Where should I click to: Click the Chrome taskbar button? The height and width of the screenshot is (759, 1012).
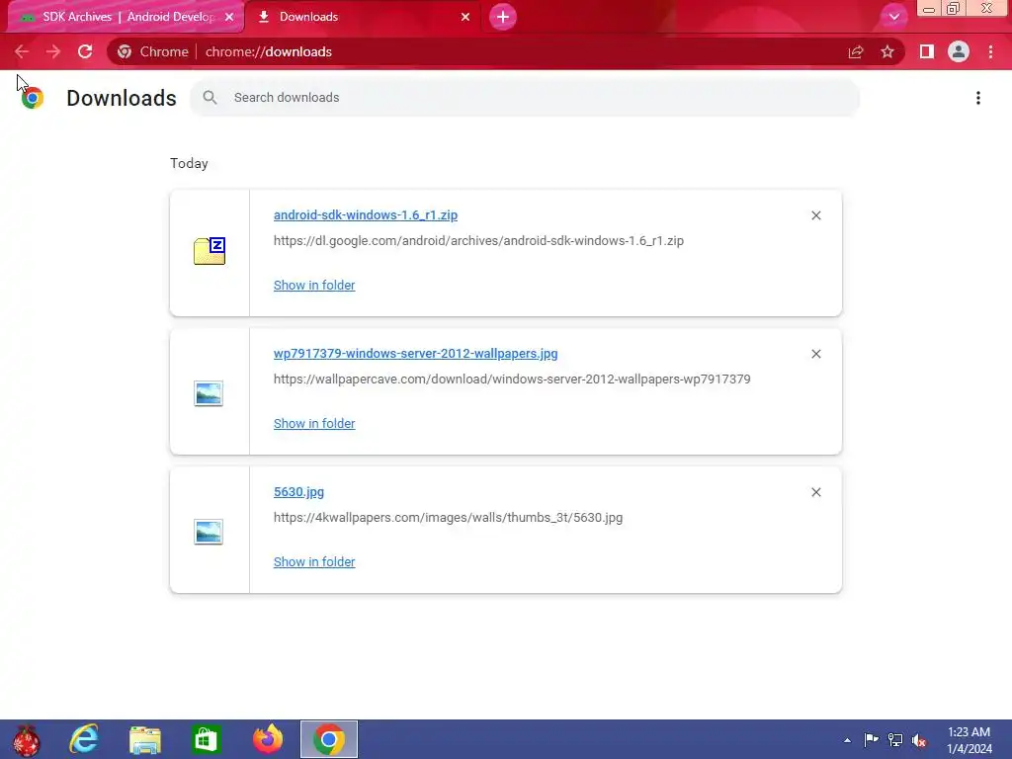click(x=329, y=739)
